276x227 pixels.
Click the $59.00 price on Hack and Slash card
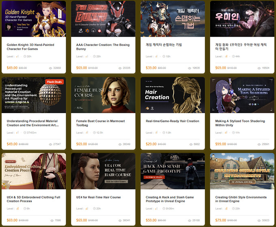pos(150,220)
